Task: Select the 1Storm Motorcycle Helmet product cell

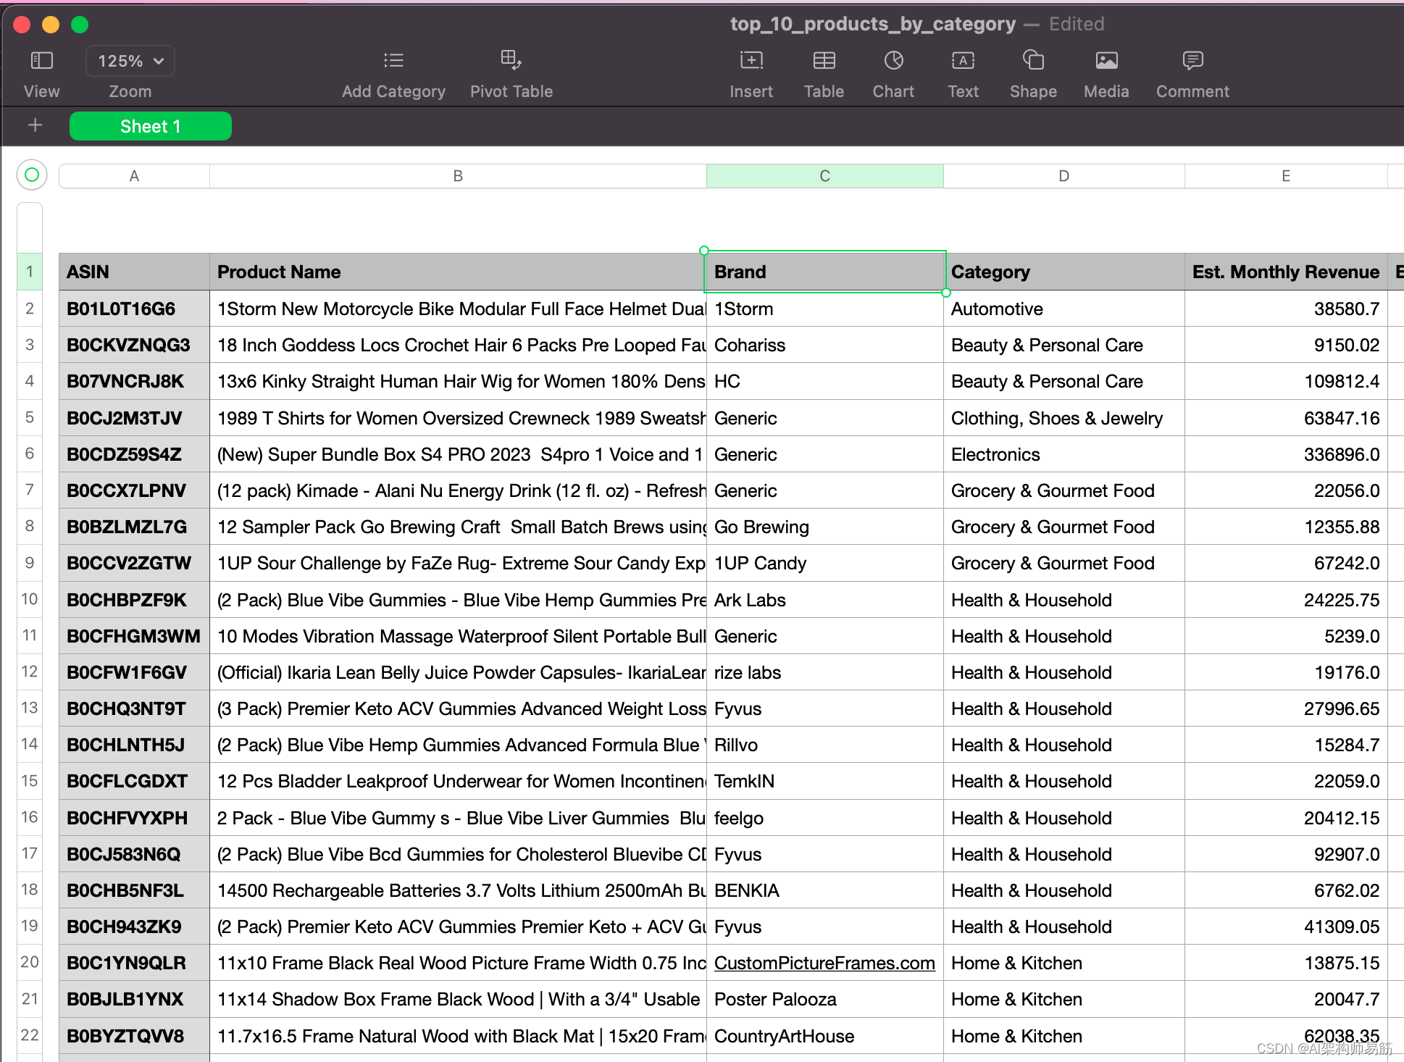Action: [x=458, y=309]
